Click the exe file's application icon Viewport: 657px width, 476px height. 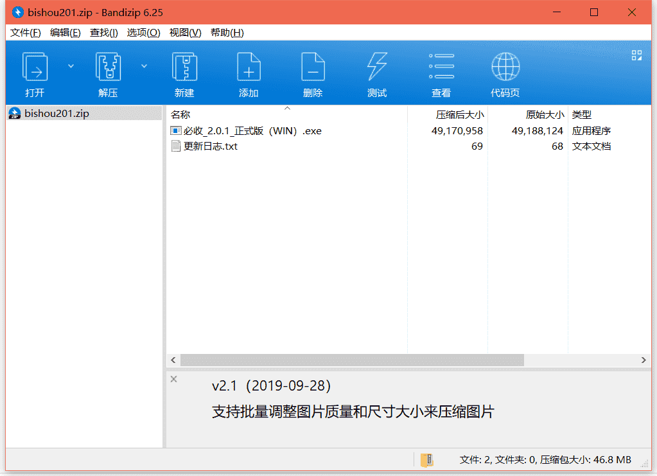click(x=176, y=131)
